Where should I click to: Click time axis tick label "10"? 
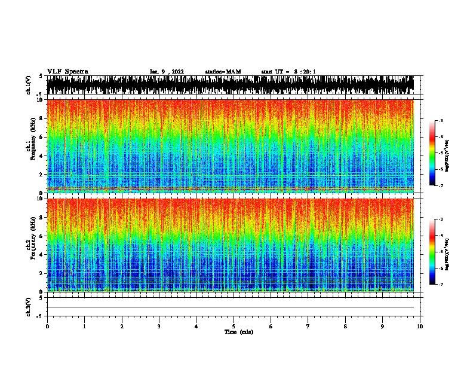pos(420,327)
